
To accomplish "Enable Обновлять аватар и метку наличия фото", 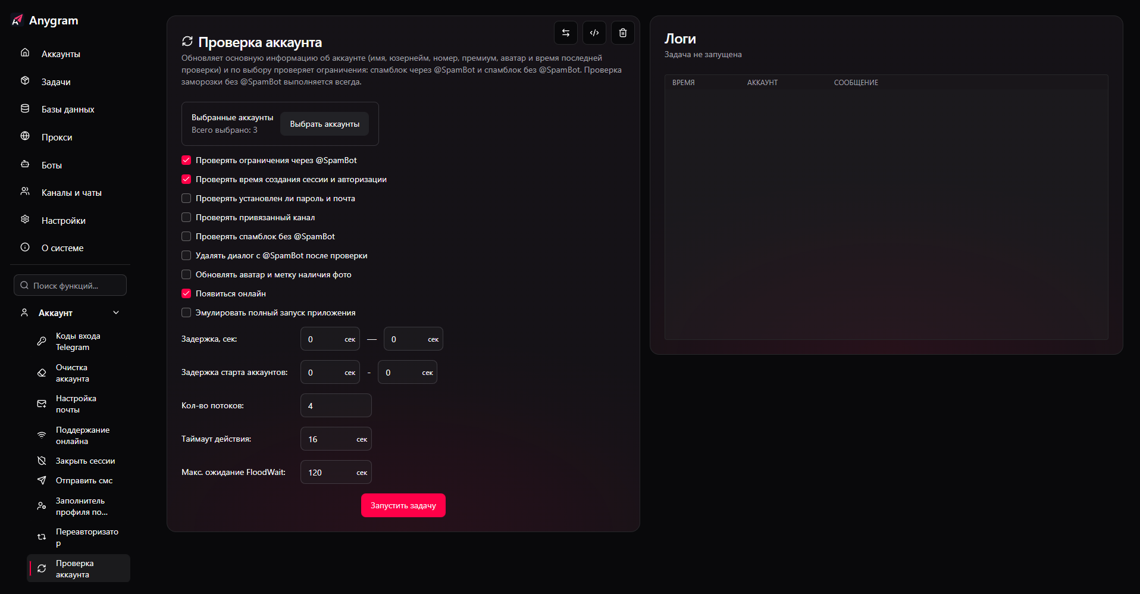I will pos(186,274).
